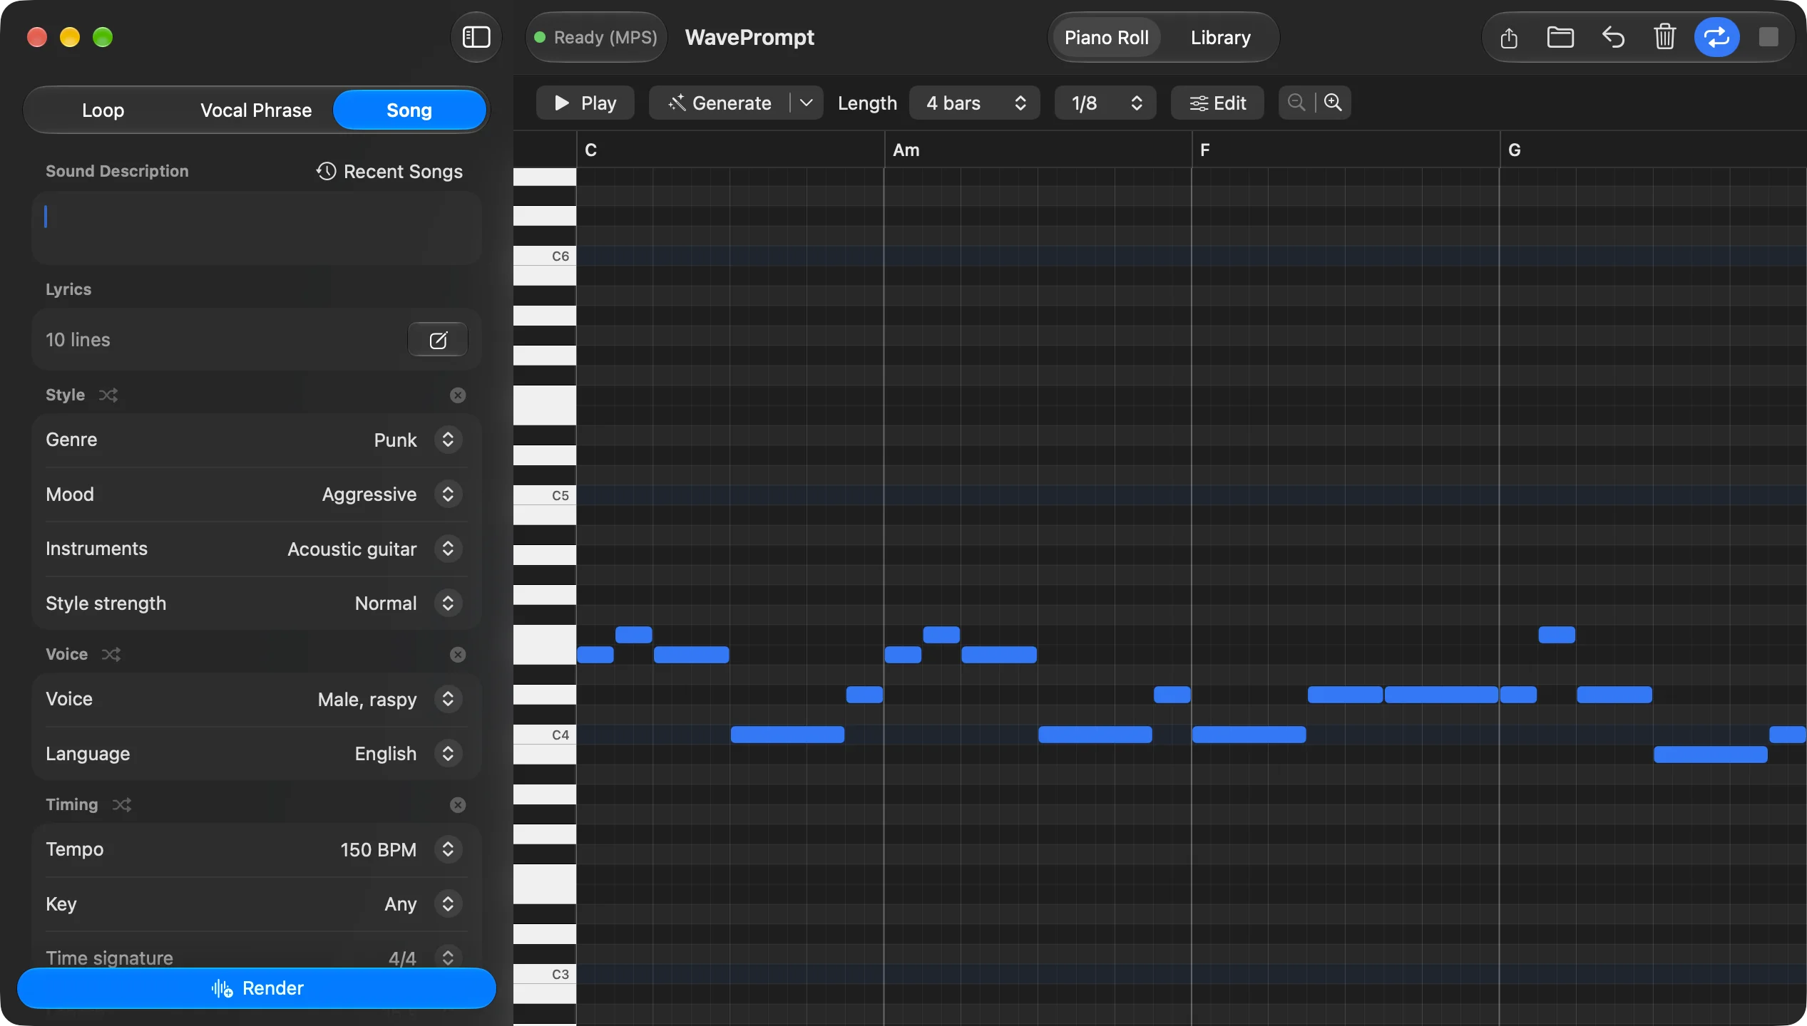Open the folder icon in toolbar
The width and height of the screenshot is (1807, 1026).
click(1560, 37)
